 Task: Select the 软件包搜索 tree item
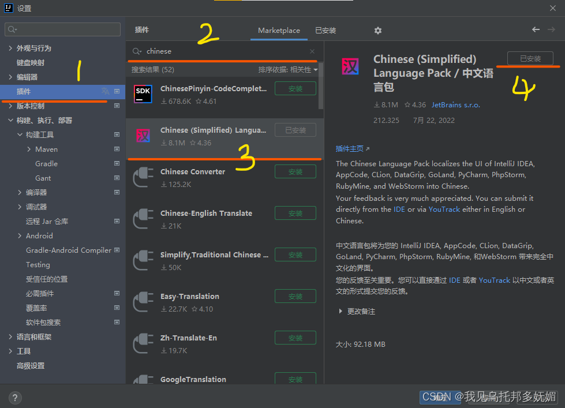(43, 322)
